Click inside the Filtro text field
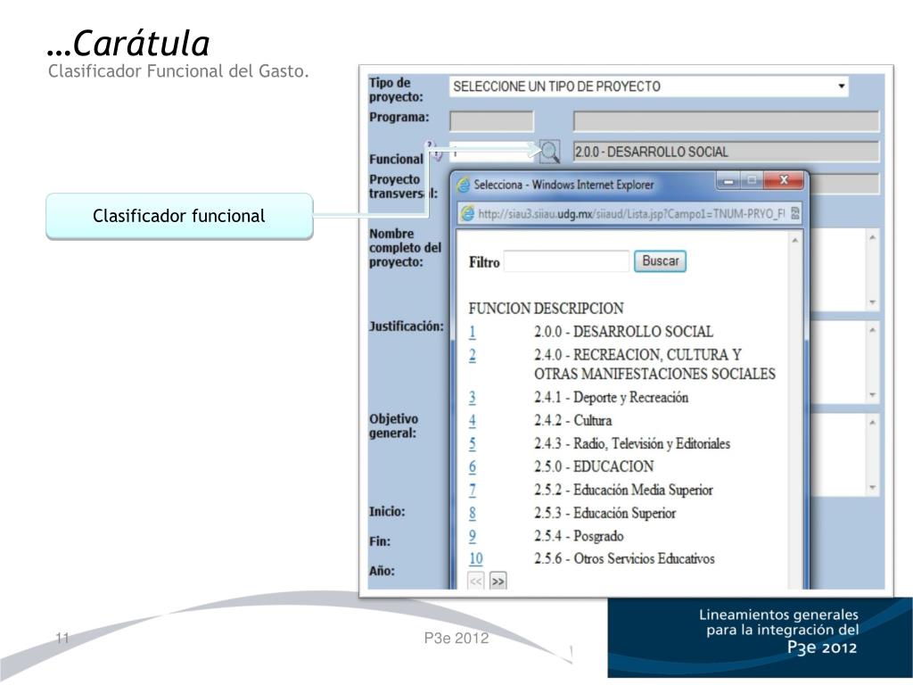This screenshot has width=913, height=685. click(566, 261)
